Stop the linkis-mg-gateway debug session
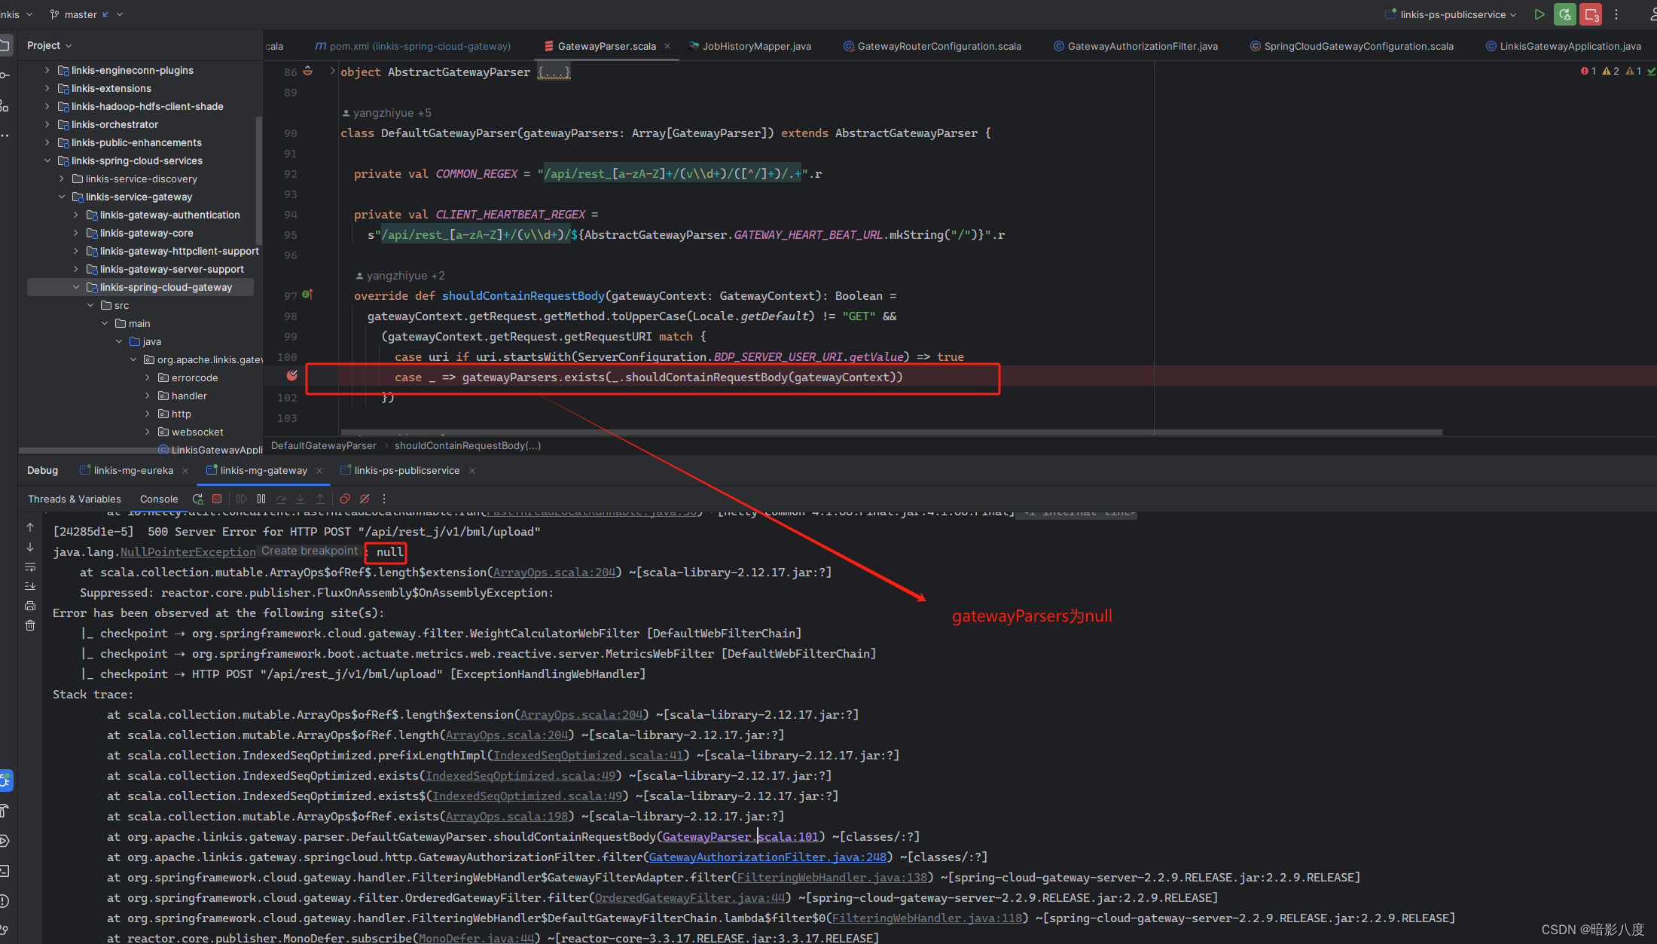The height and width of the screenshot is (944, 1657). [x=217, y=499]
